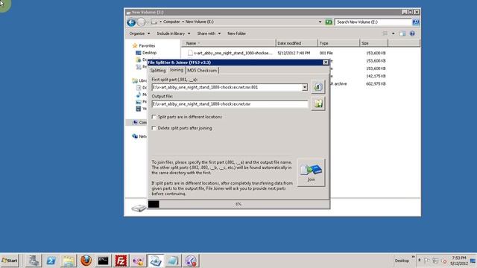The height and width of the screenshot is (268, 477).
Task: Open the view options dropdown arrow
Action: coord(393,33)
